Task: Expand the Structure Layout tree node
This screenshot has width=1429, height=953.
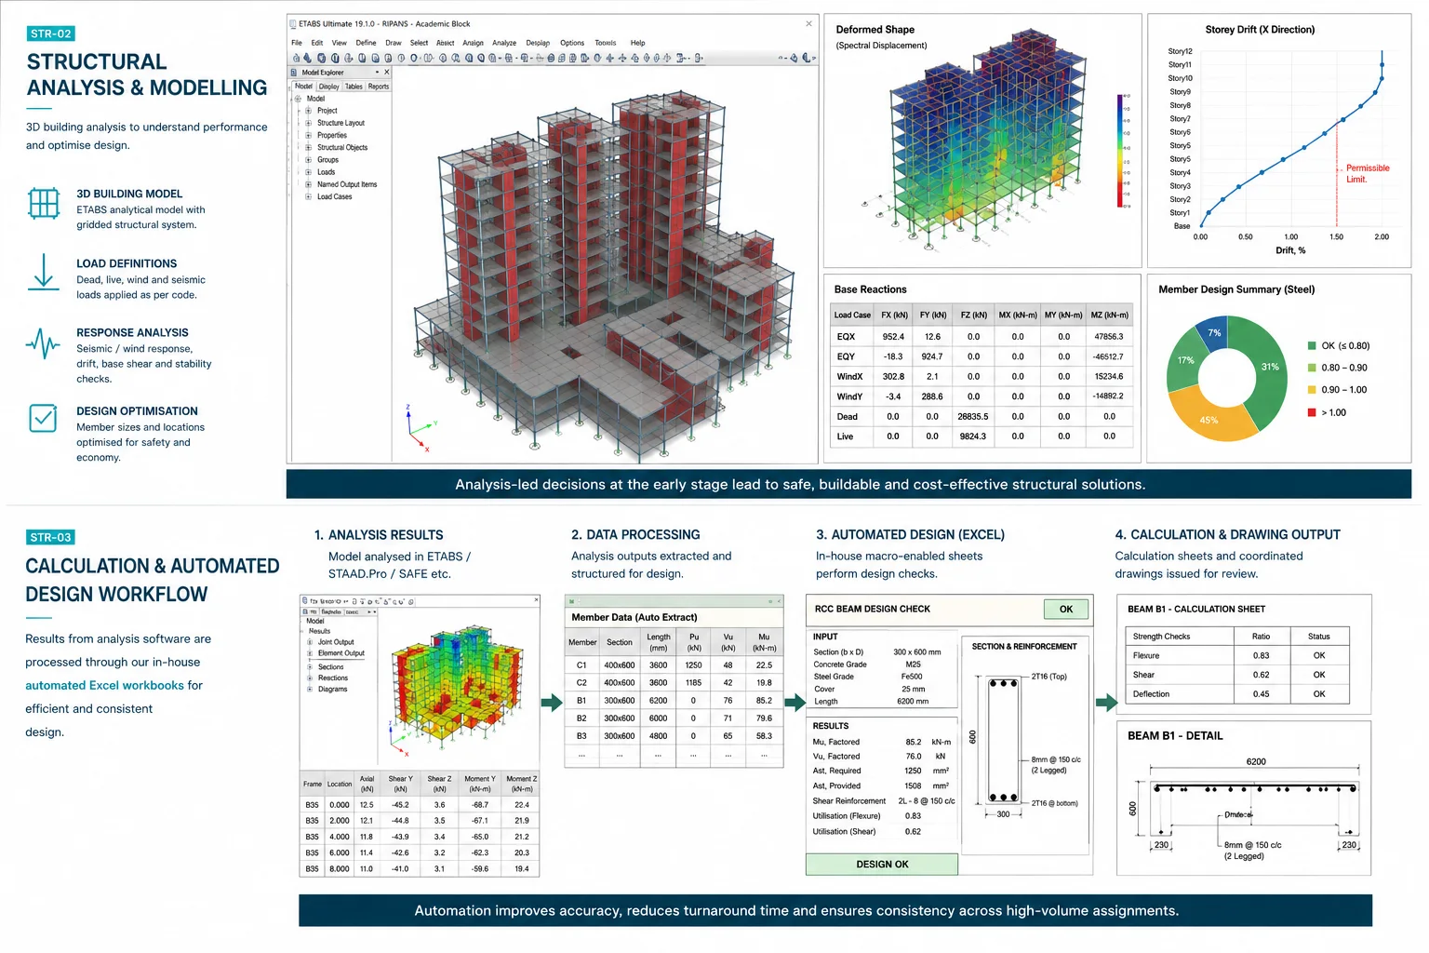Action: (308, 123)
